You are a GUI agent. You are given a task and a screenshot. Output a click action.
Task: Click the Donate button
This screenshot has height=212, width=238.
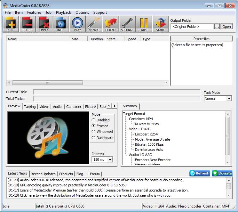(222, 173)
